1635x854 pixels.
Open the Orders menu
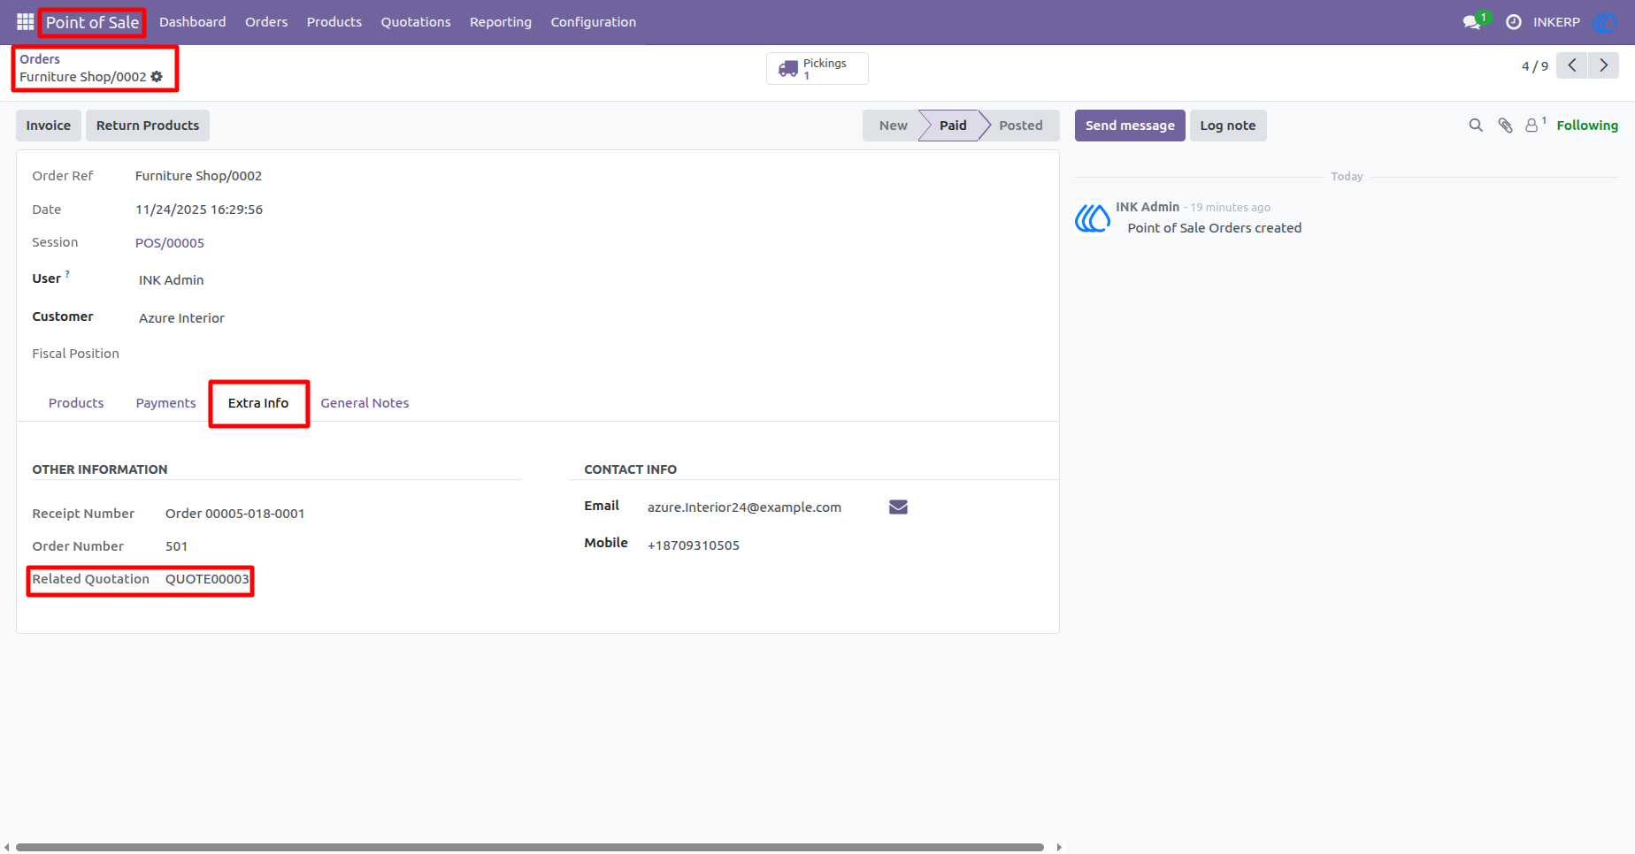coord(266,22)
